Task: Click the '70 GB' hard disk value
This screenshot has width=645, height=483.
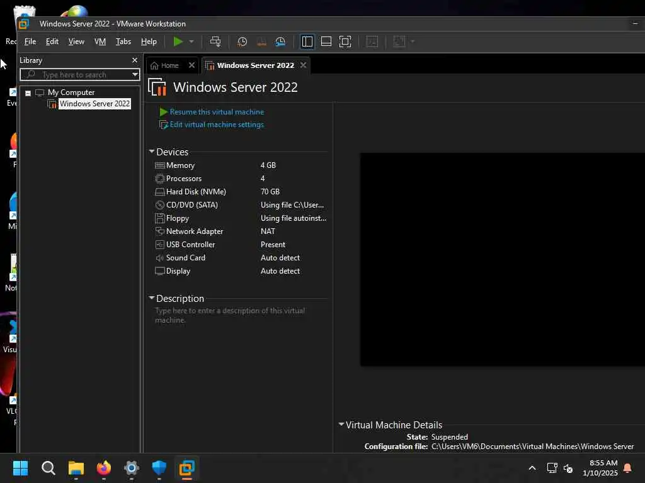Action: tap(270, 191)
